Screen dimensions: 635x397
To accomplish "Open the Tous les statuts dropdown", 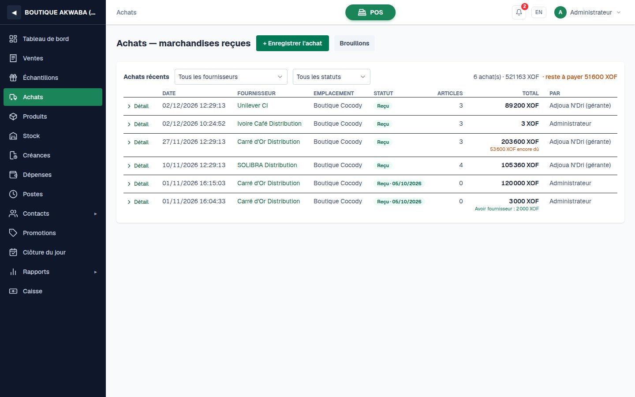I will coord(332,77).
